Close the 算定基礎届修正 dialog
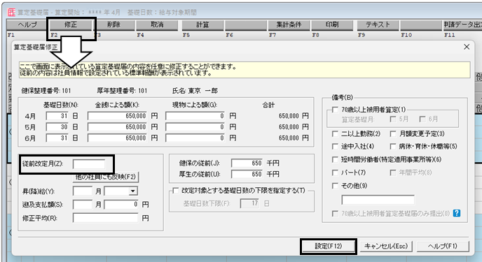 coord(467,47)
